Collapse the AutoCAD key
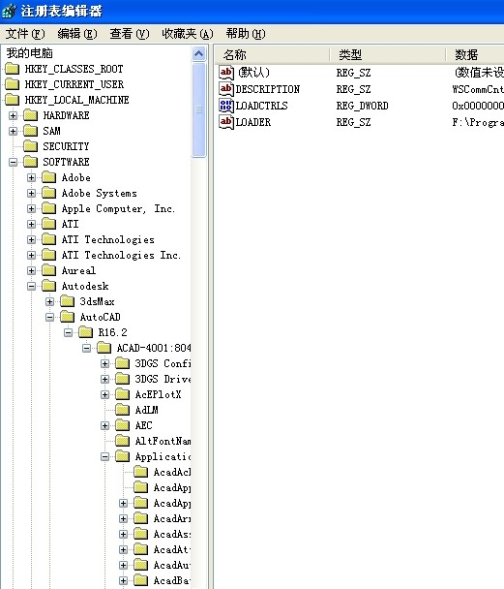 (x=50, y=317)
